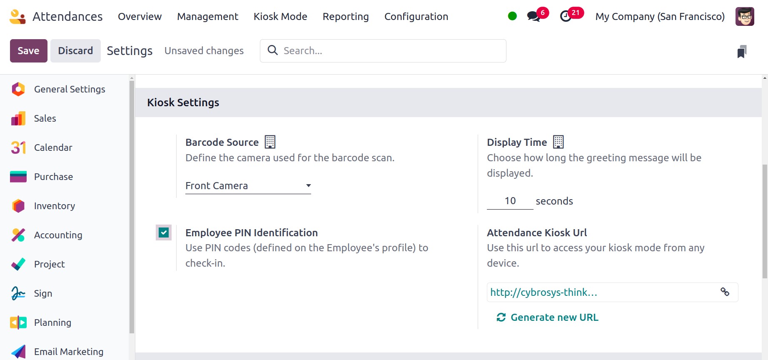The image size is (768, 360).
Task: Open the Sales settings section
Action: 45,118
